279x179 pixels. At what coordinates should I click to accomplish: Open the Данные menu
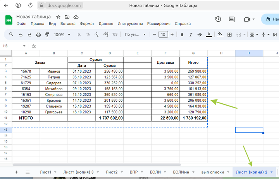(x=106, y=24)
